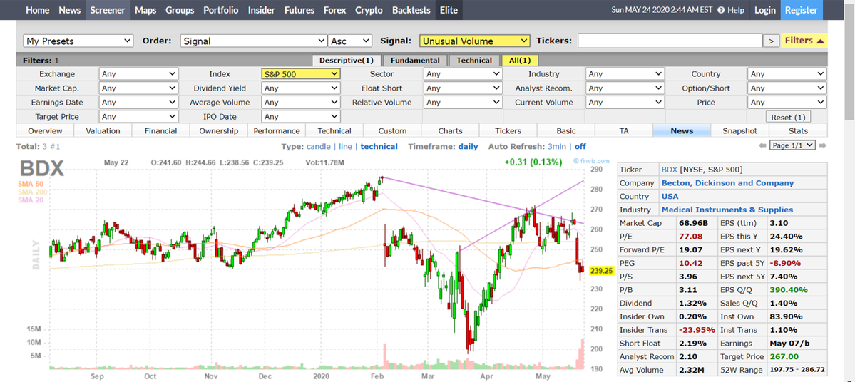Open the Option/Short filter dropdown
This screenshot has width=855, height=382.
[787, 88]
